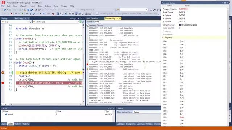
Task: Click the black arrow icon beside the stop button
Action: [x=16, y=14]
